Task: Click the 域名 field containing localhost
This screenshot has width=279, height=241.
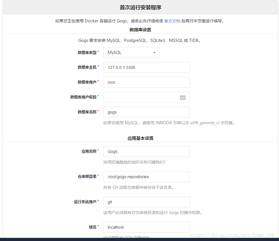Action: click(x=147, y=227)
